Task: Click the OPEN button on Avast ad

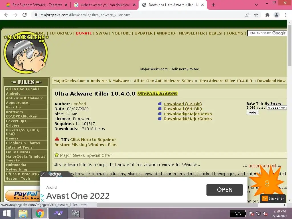Action: (x=225, y=190)
